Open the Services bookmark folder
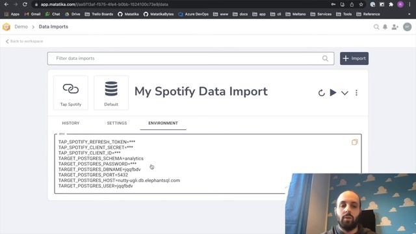This screenshot has width=416, height=234. [320, 14]
